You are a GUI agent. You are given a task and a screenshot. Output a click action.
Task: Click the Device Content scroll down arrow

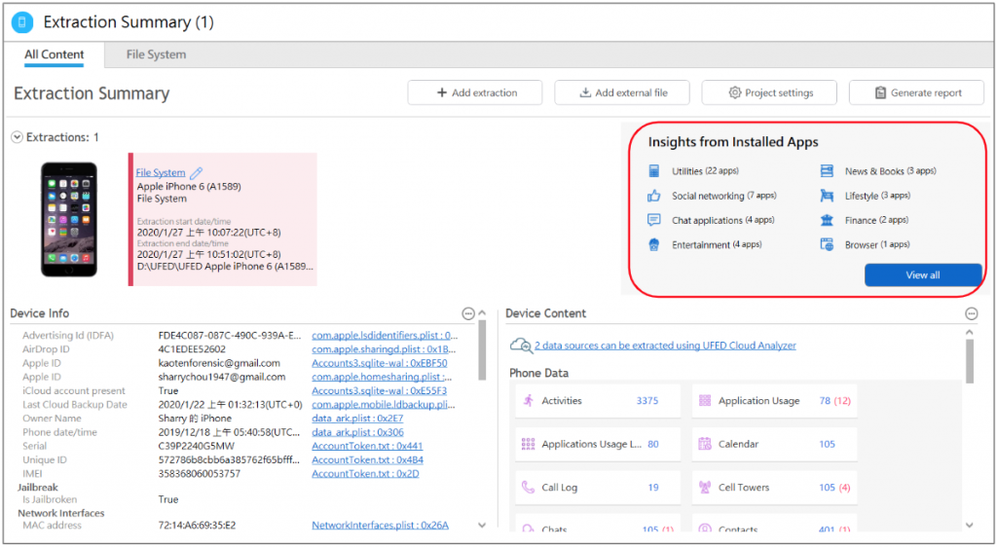click(969, 525)
